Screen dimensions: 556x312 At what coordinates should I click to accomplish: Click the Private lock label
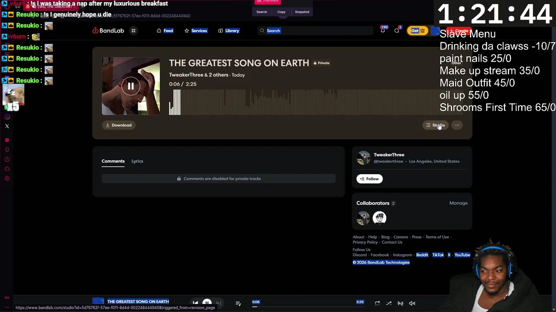coord(322,63)
